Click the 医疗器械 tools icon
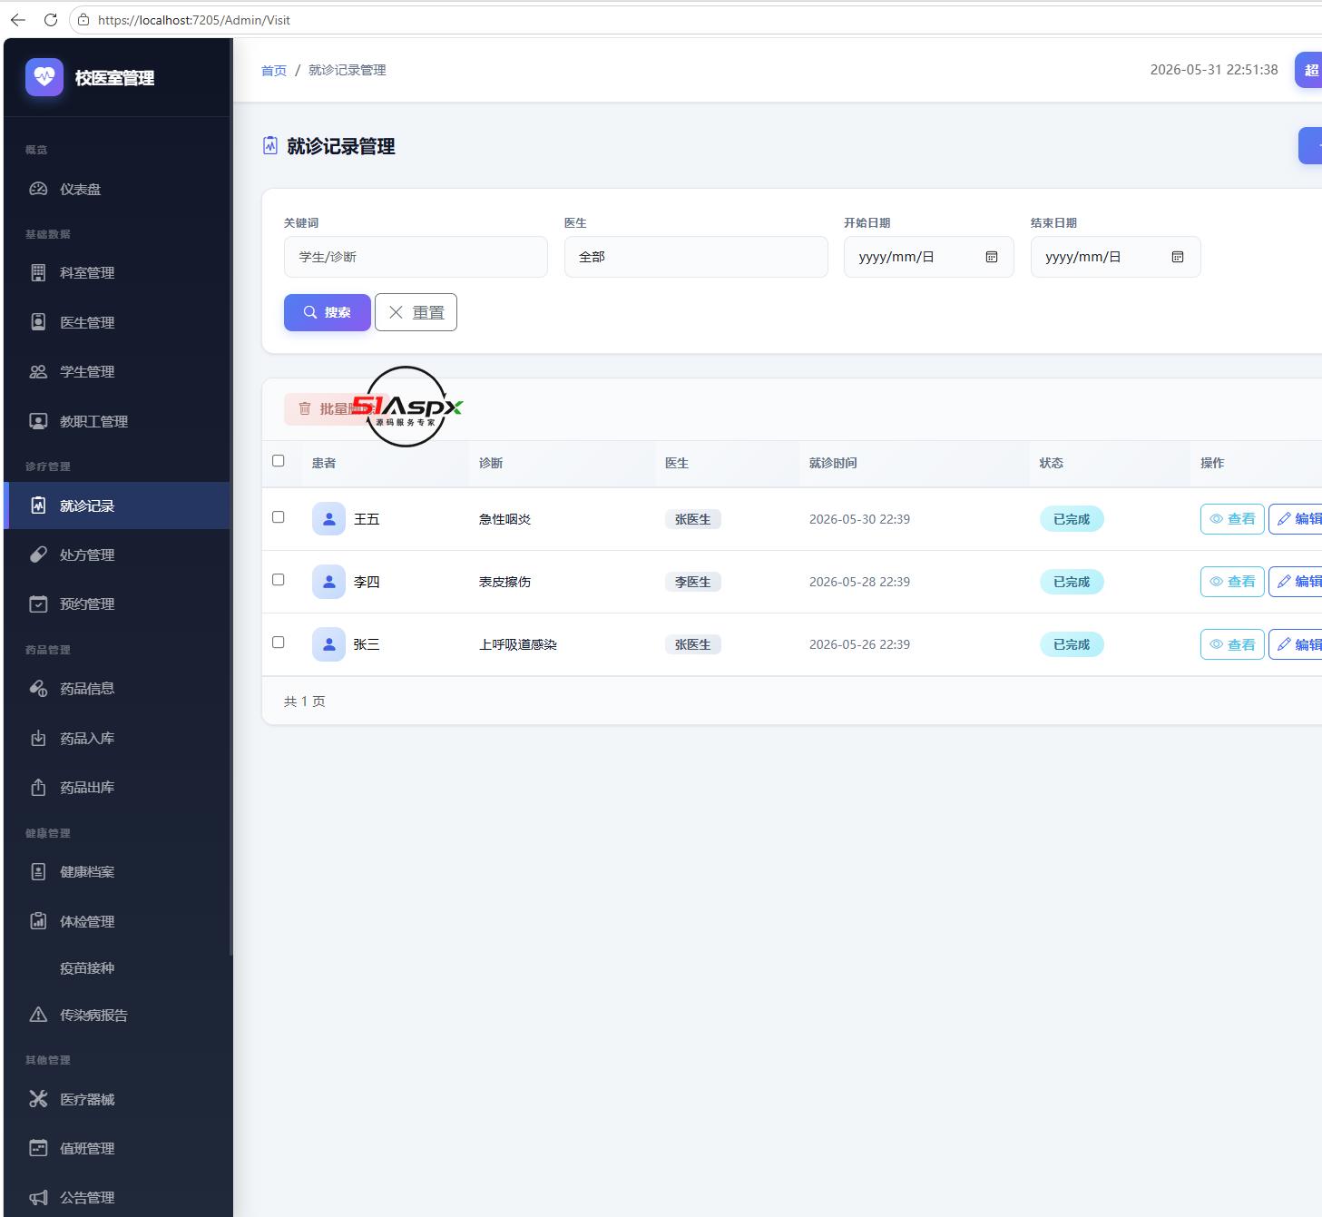The height and width of the screenshot is (1217, 1322). (x=38, y=1099)
